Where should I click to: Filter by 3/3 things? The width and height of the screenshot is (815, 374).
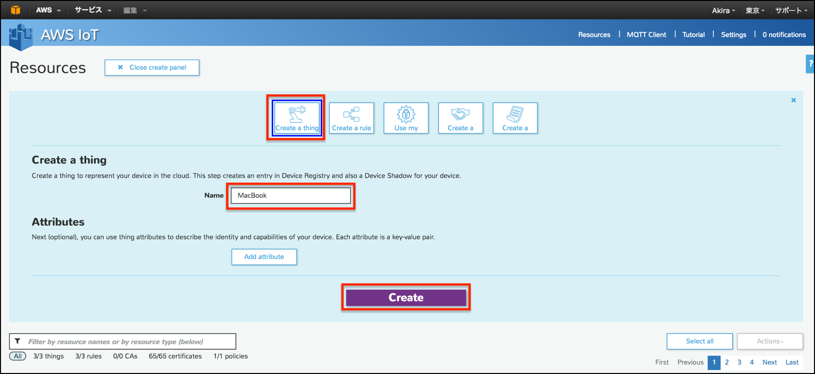click(x=49, y=356)
